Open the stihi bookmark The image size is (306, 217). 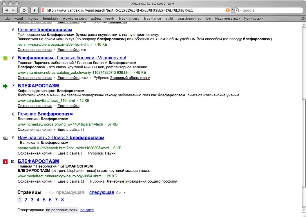[x=169, y=19]
